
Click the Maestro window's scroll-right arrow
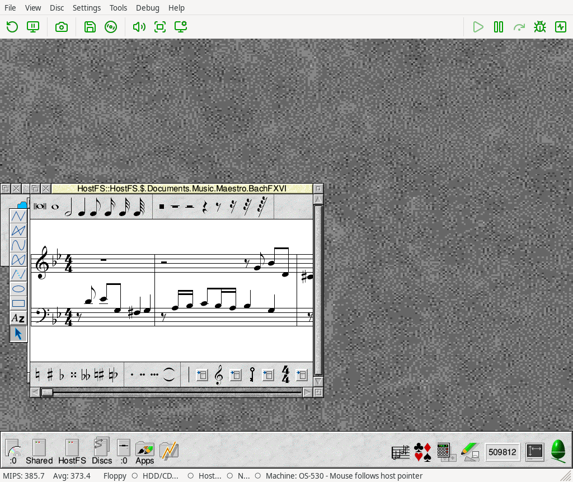point(308,392)
